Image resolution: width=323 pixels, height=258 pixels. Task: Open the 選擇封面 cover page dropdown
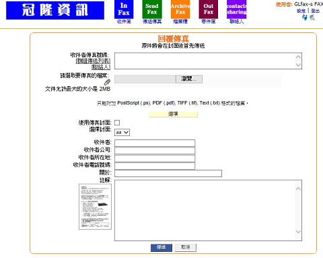(122, 133)
